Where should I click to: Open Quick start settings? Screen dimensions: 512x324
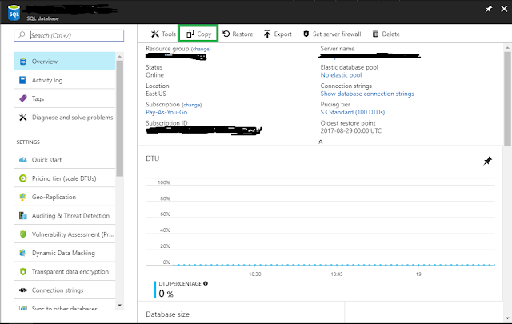pos(65,160)
